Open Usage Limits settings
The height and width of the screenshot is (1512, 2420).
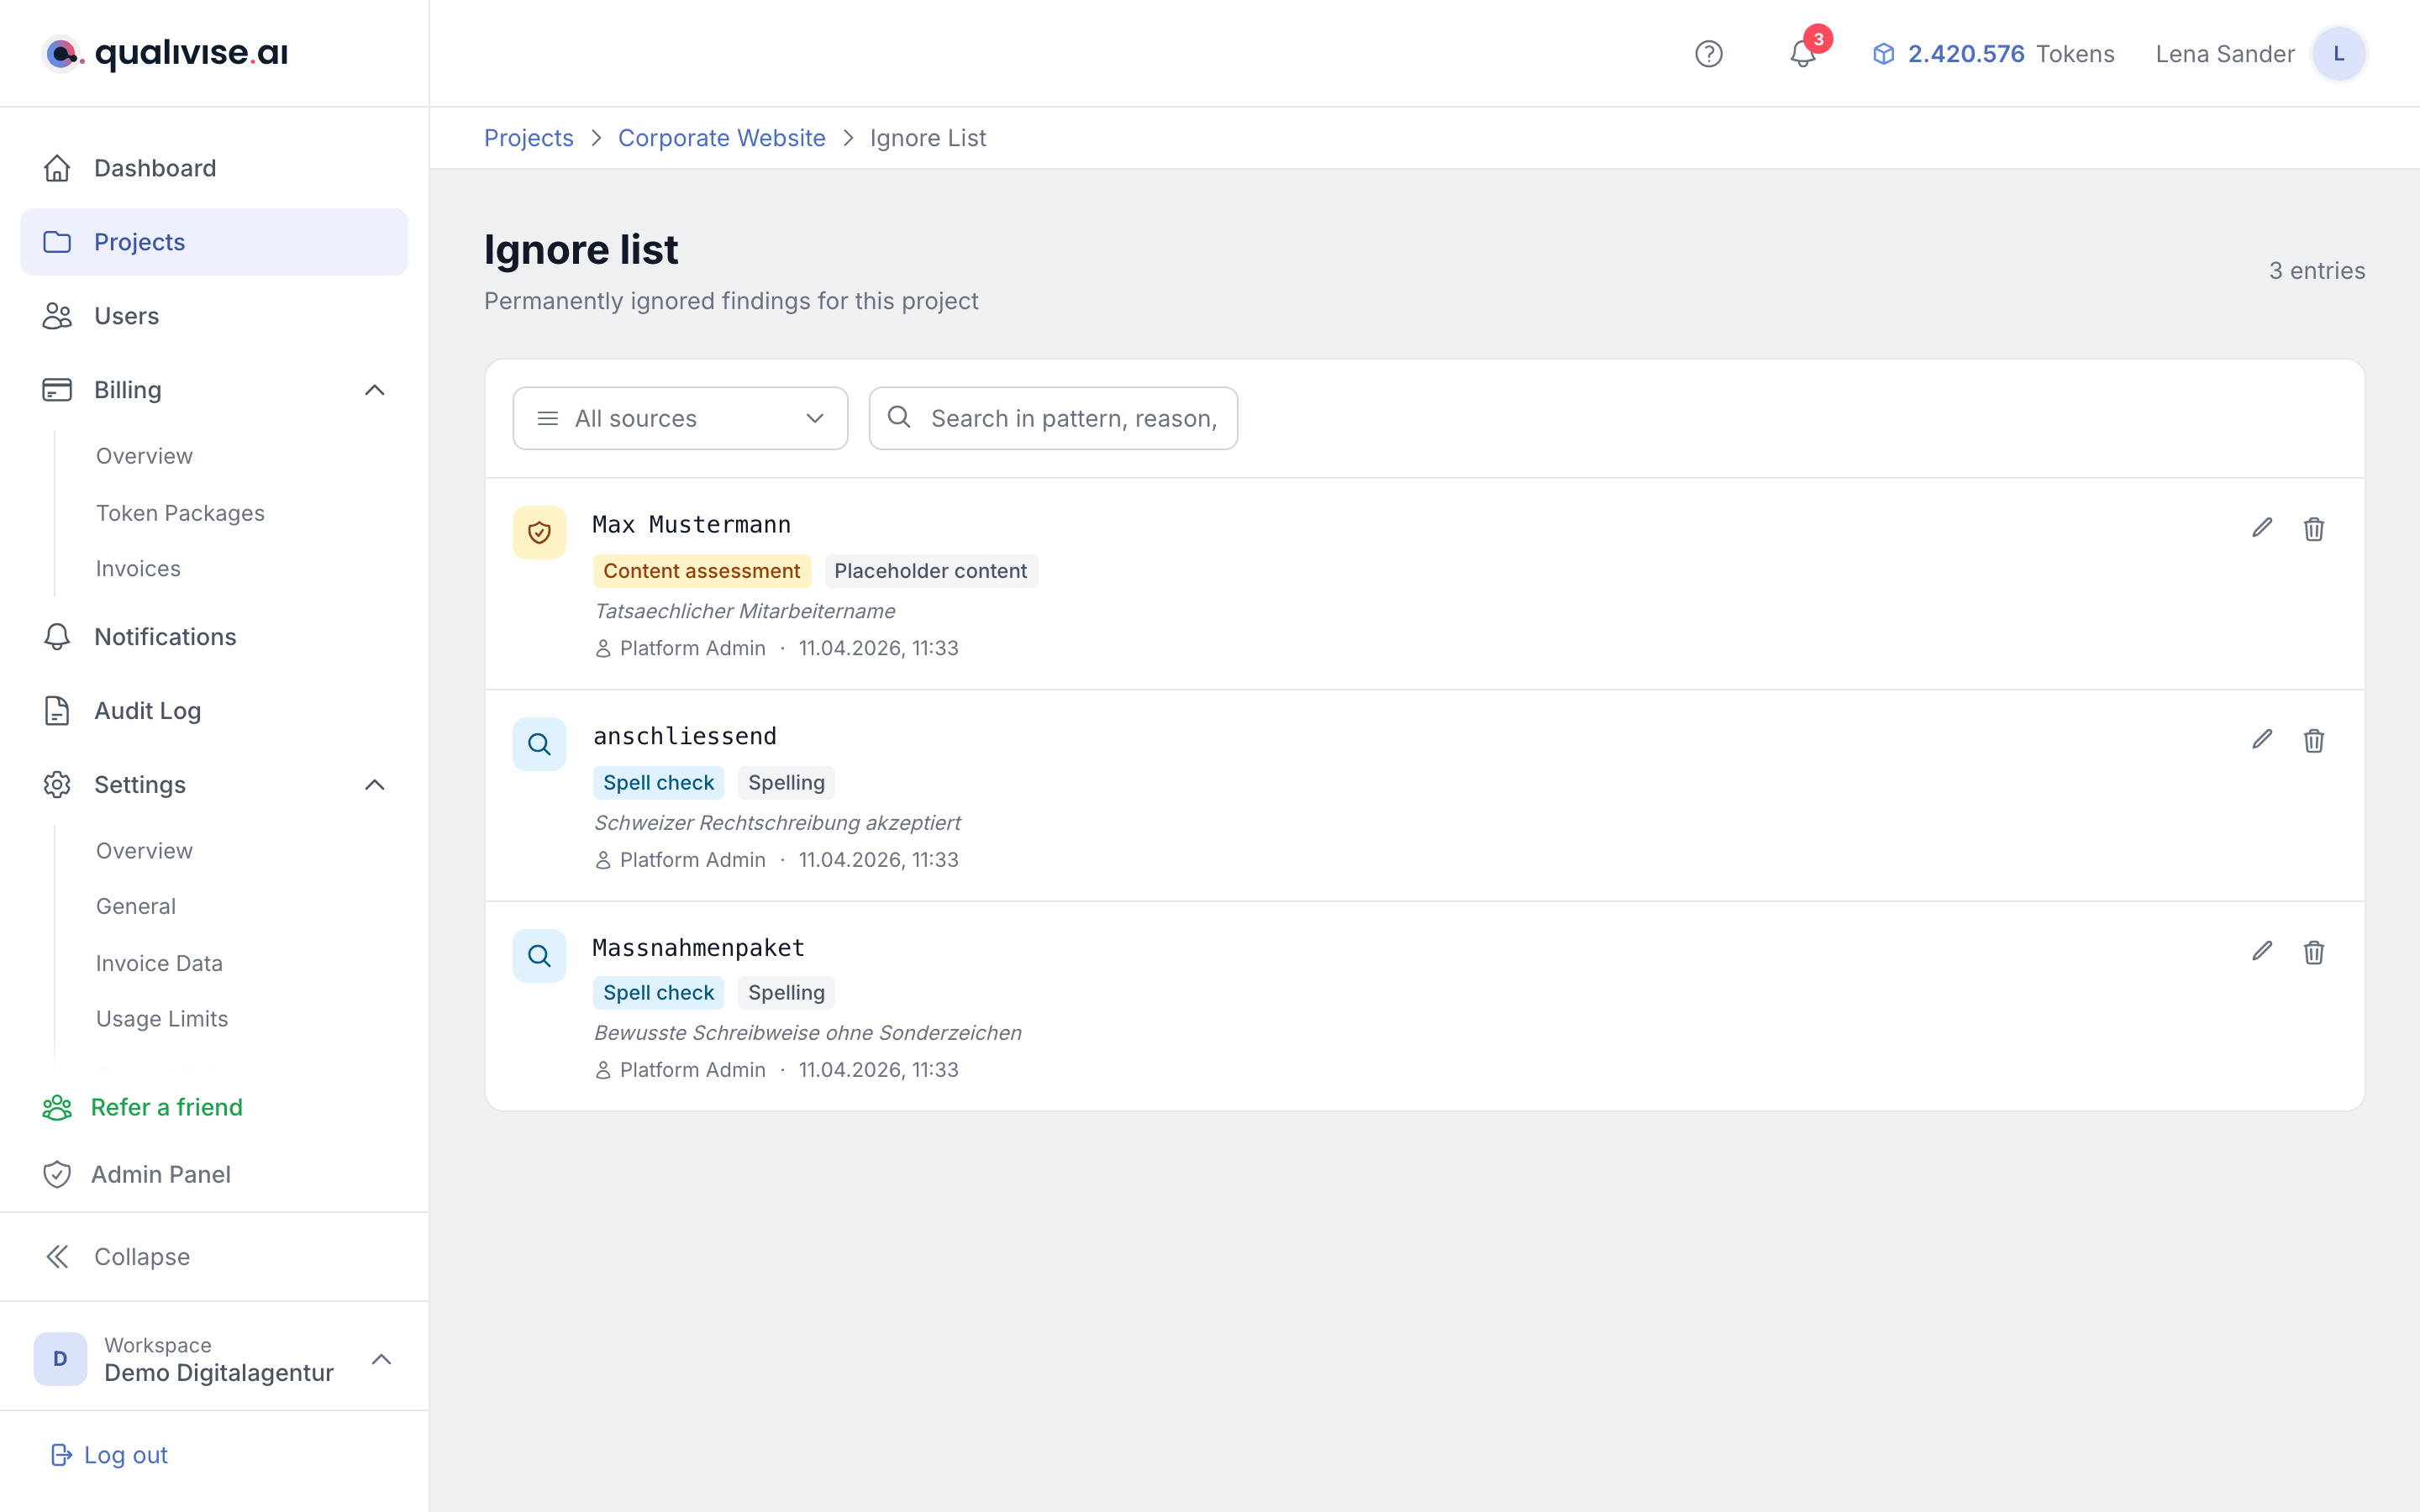pos(162,1019)
